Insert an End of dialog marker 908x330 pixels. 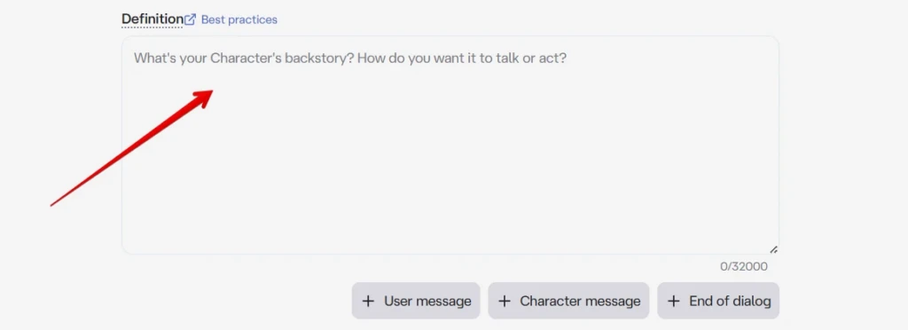click(718, 301)
